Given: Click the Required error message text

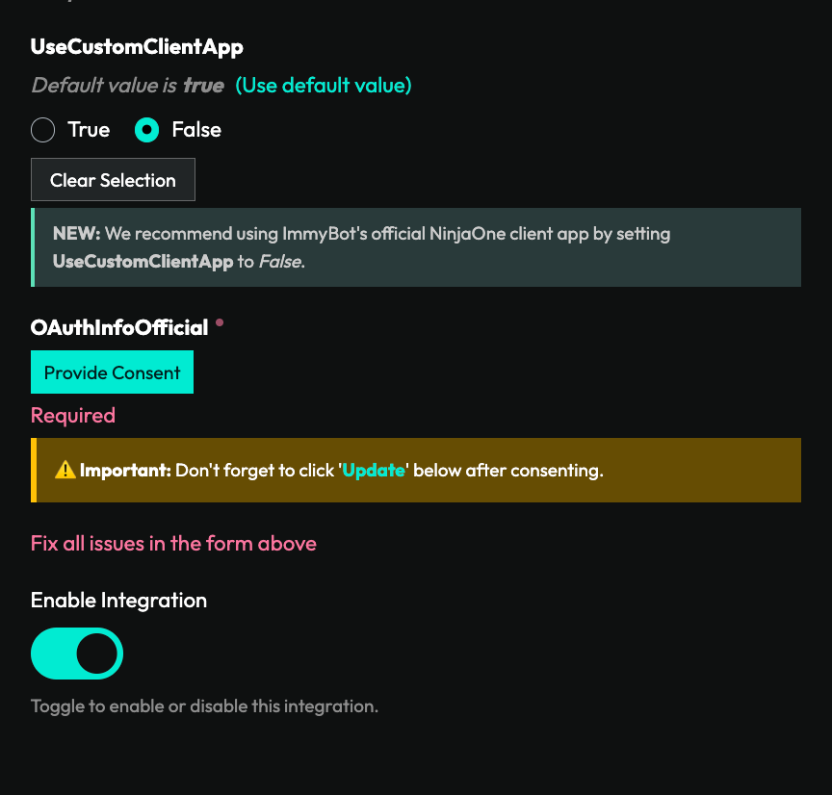Looking at the screenshot, I should 72,415.
